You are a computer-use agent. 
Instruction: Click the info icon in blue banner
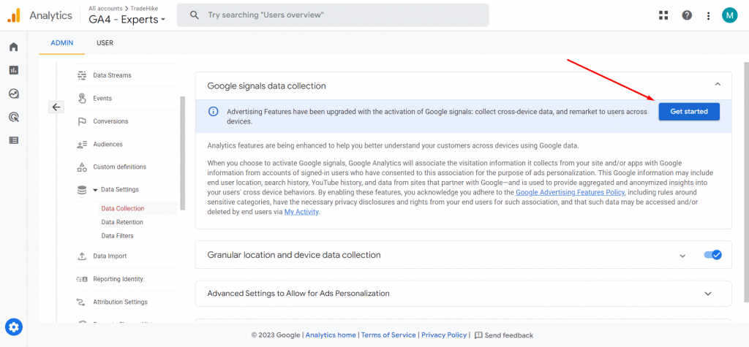tap(213, 112)
